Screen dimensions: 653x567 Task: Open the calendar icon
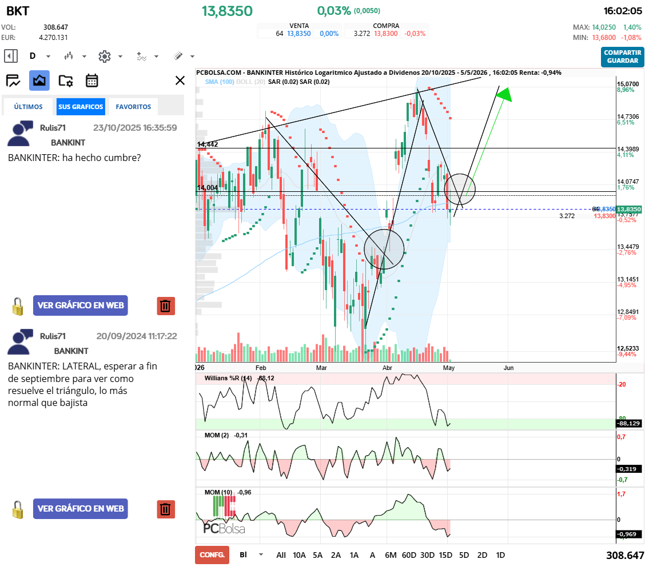[92, 81]
